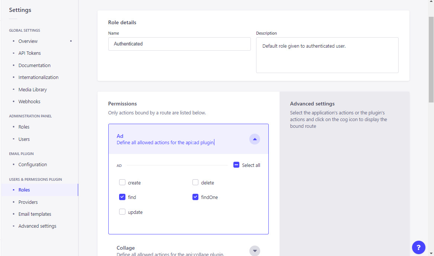Enable the create permission checkbox
434x256 pixels.
(122, 183)
